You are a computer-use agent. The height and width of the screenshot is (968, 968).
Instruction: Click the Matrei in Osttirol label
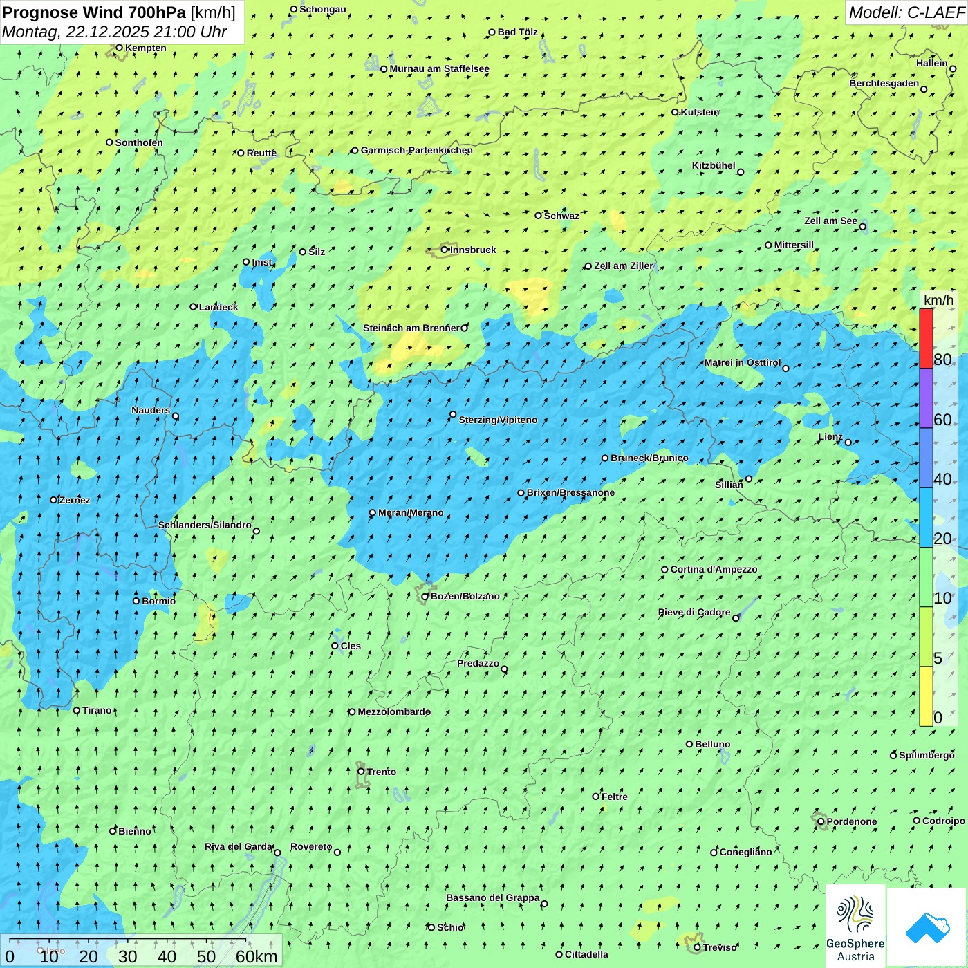pyautogui.click(x=743, y=362)
